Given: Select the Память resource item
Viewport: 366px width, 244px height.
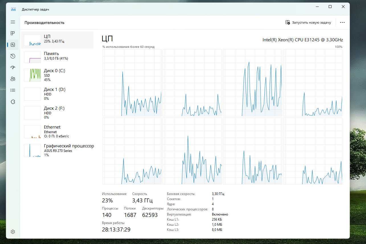Looking at the screenshot, I should pos(57,57).
